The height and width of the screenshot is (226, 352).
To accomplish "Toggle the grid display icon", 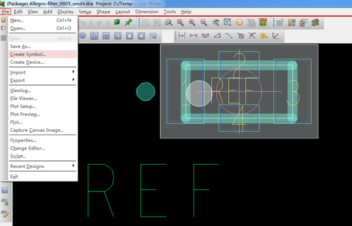I will [280, 23].
